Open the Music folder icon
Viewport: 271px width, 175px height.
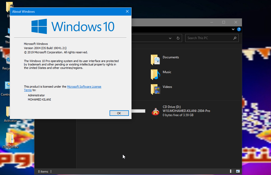[155, 74]
